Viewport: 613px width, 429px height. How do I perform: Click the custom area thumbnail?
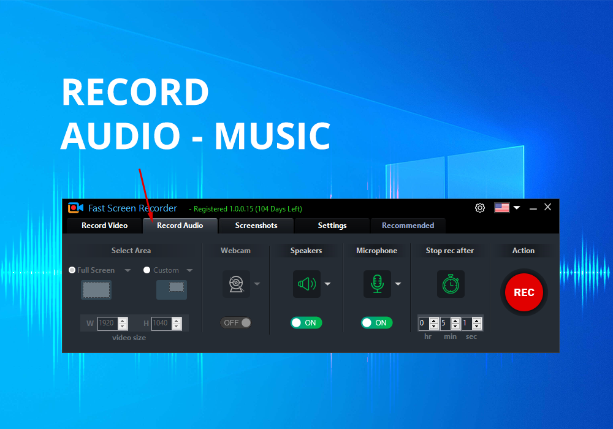[172, 290]
